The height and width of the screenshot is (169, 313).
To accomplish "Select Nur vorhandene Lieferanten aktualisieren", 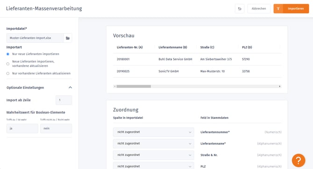I will click(x=8, y=73).
